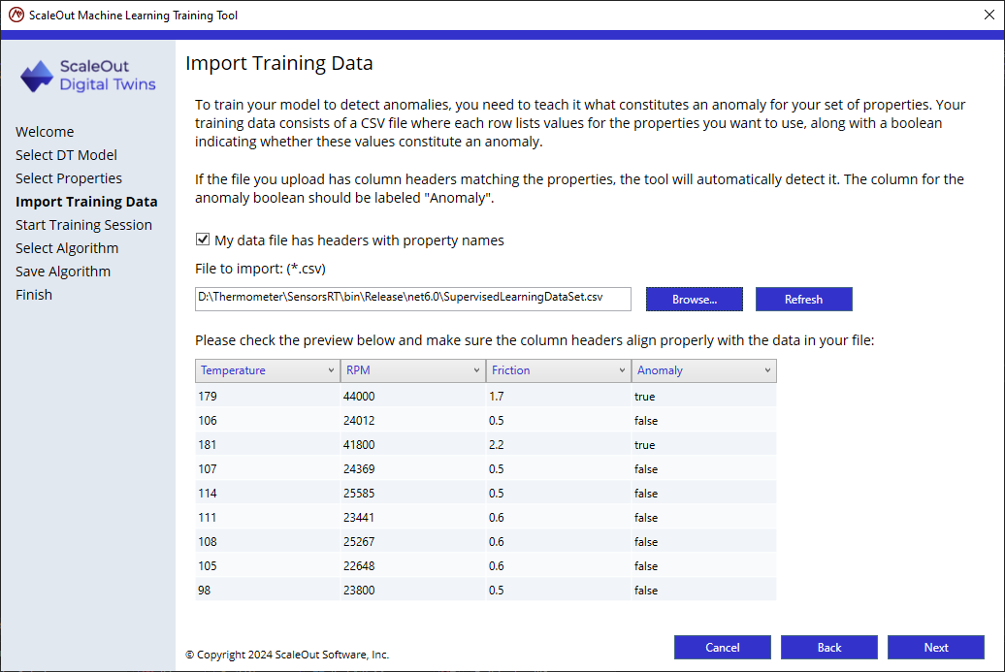Click RPM value 22648
This screenshot has height=672, width=1005.
(x=413, y=566)
